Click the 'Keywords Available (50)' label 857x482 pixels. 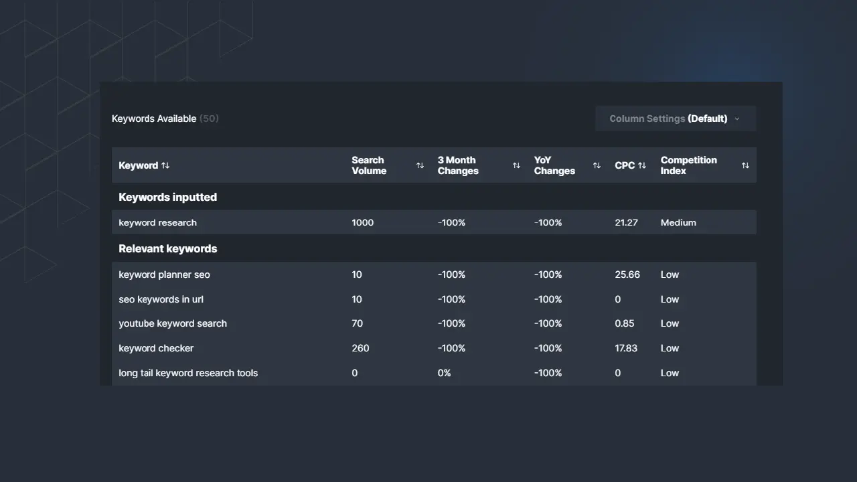point(165,118)
